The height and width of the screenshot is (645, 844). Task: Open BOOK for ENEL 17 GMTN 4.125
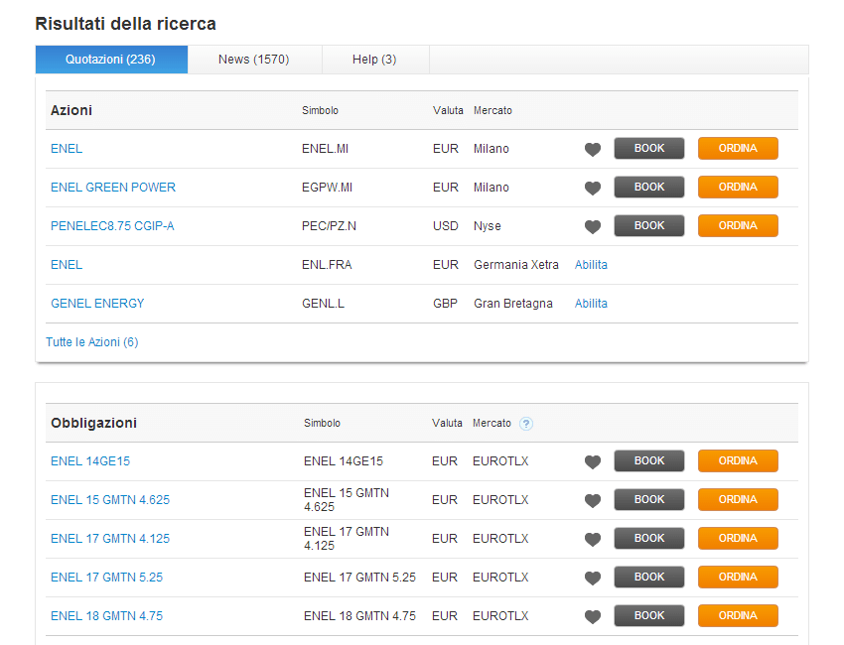pos(649,539)
